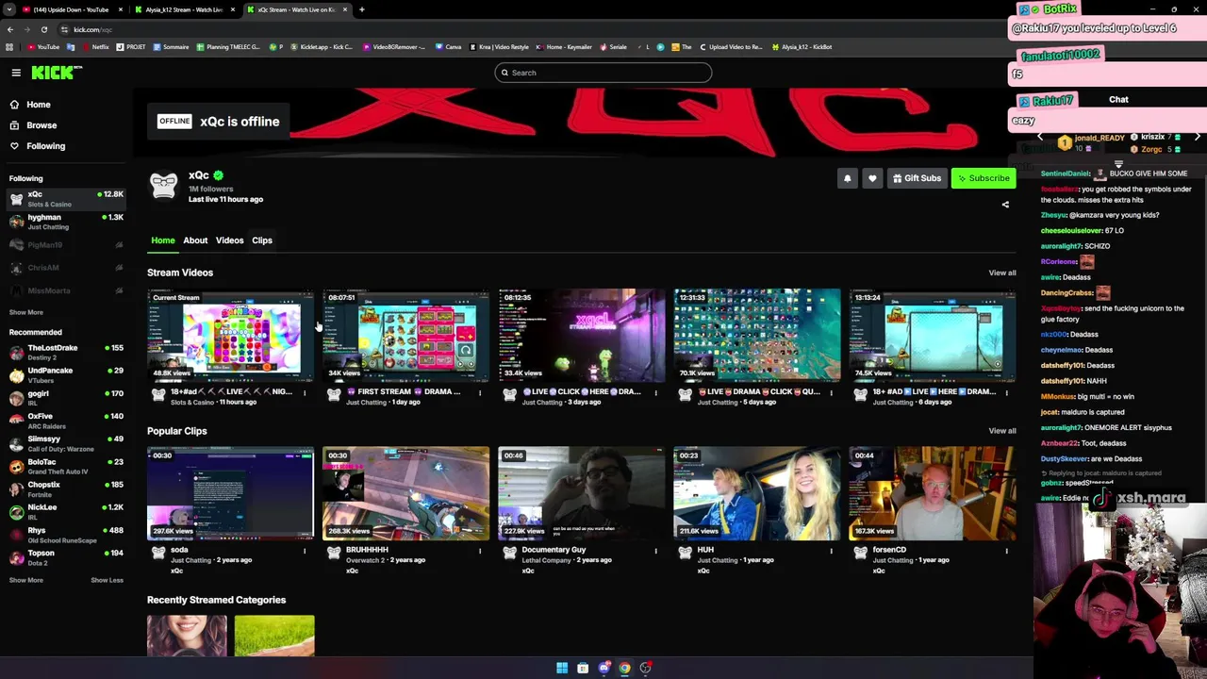Switch to the Videos tab
The image size is (1207, 679).
coord(229,240)
